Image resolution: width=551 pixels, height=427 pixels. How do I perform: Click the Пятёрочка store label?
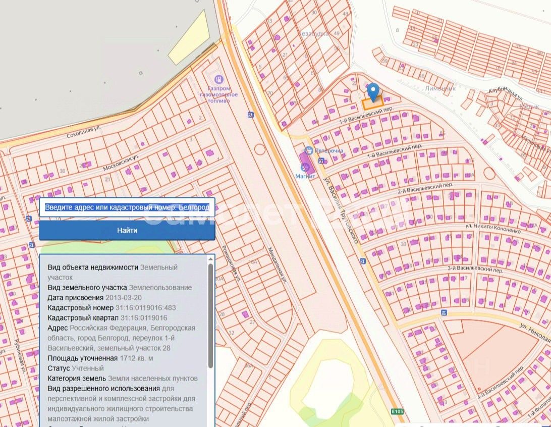click(328, 150)
